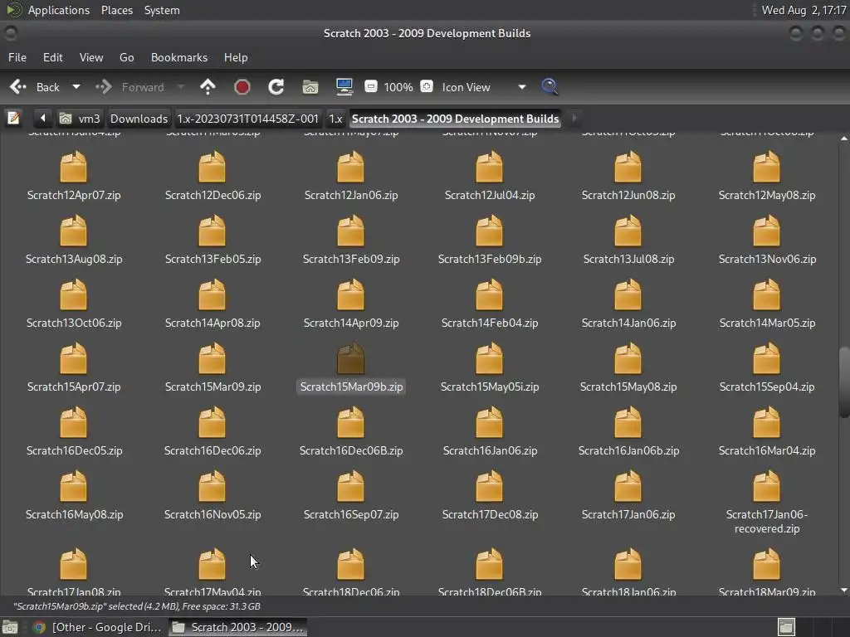Click the Scratch13Oct06.zip file name
The width and height of the screenshot is (850, 637).
coord(74,323)
